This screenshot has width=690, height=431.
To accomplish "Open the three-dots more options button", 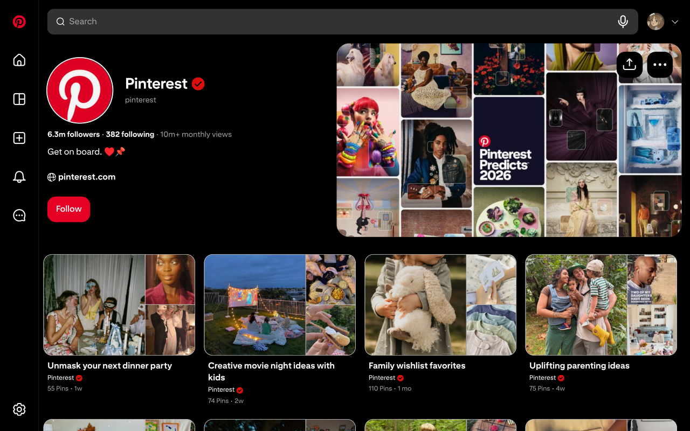I will (660, 65).
